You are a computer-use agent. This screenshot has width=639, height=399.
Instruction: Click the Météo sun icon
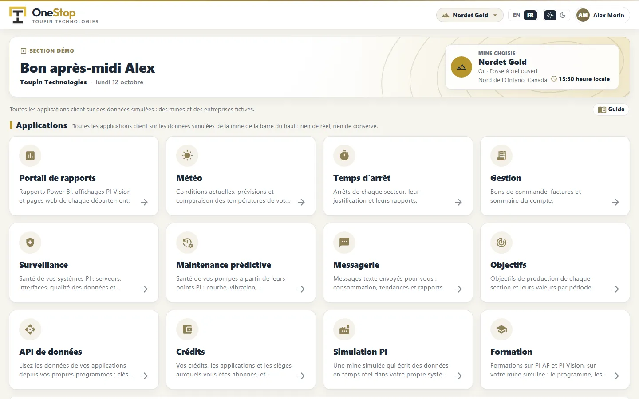[187, 156]
